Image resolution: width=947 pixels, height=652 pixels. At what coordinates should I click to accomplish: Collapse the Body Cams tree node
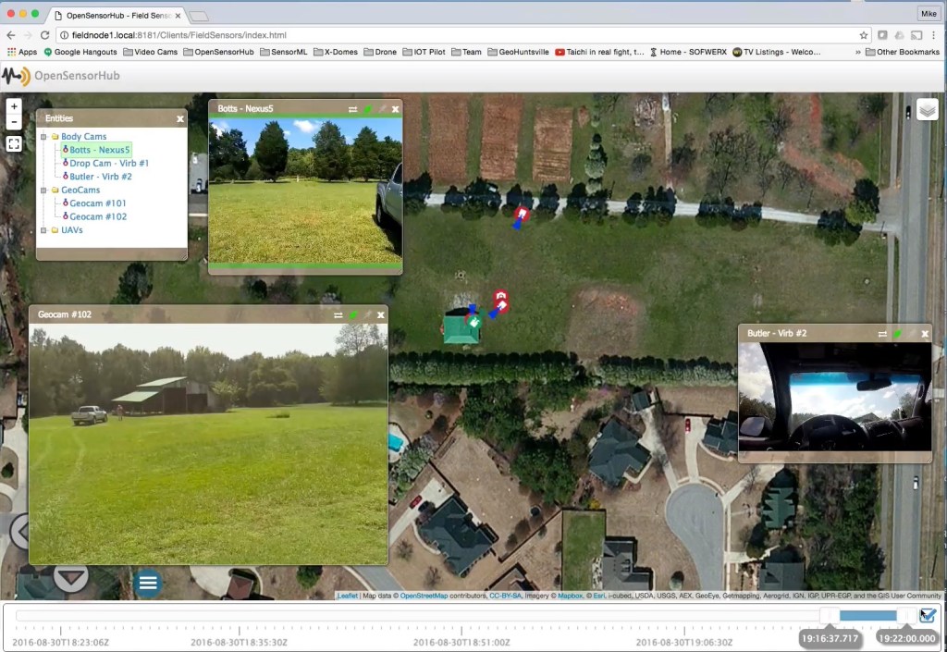click(44, 135)
